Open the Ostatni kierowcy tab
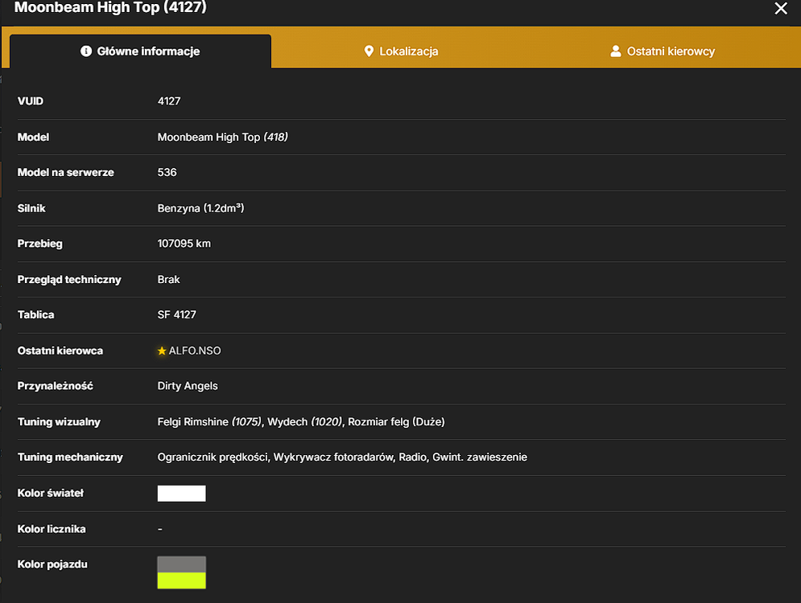The width and height of the screenshot is (801, 603). point(663,51)
